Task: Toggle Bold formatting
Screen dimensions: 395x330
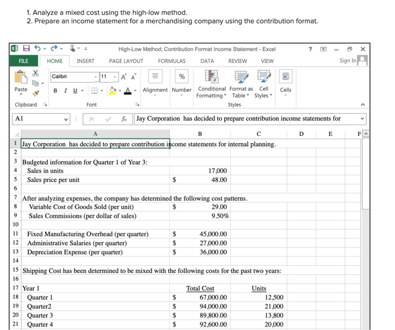Action: (x=55, y=91)
